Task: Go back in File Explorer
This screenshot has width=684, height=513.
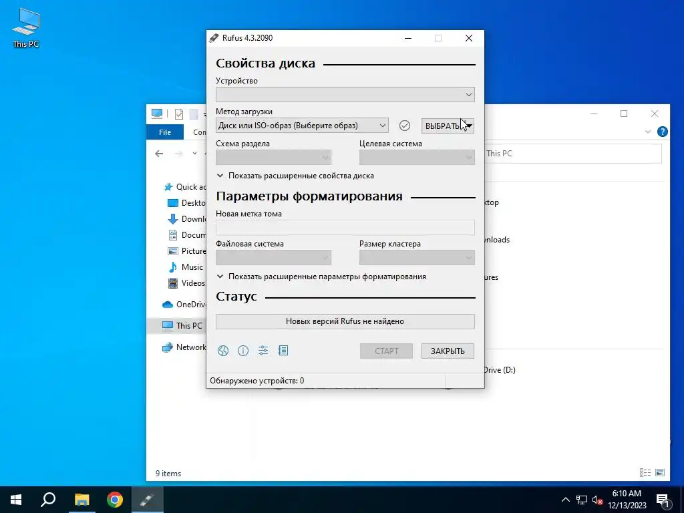Action: point(159,154)
